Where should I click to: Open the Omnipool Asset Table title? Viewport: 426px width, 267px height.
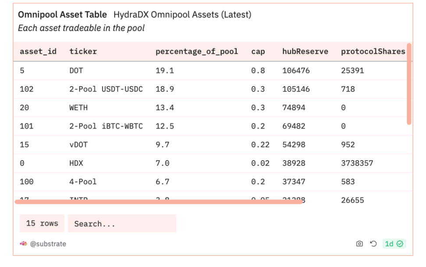click(62, 14)
